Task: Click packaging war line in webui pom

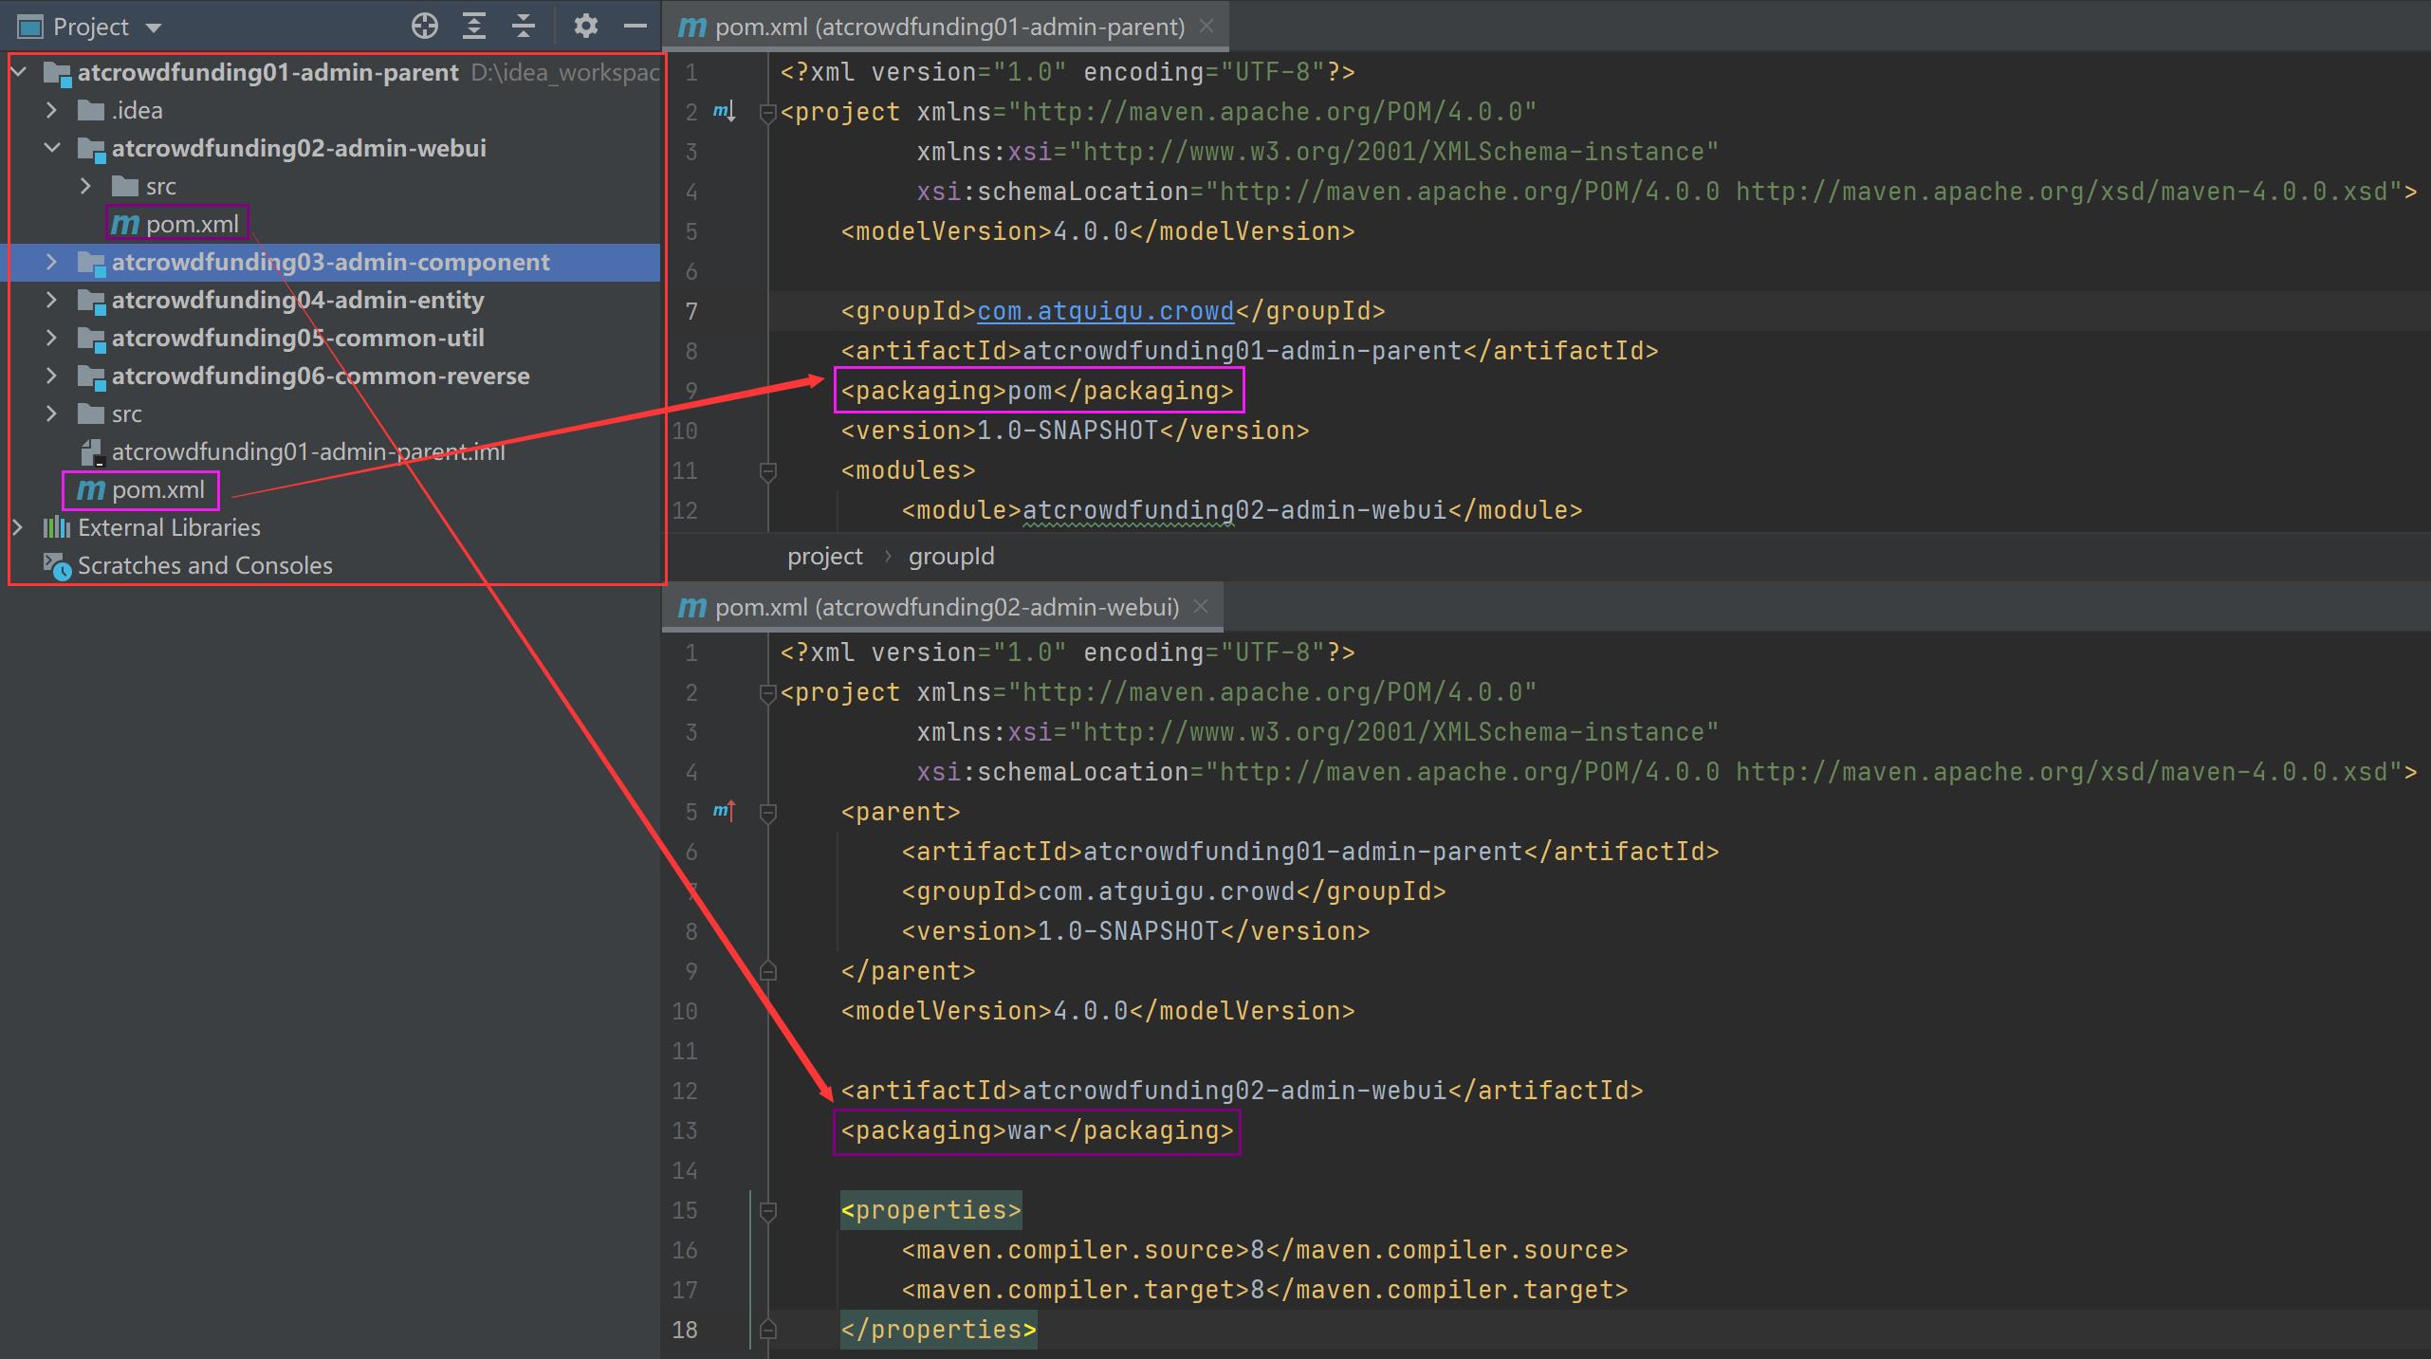Action: click(x=1038, y=1130)
